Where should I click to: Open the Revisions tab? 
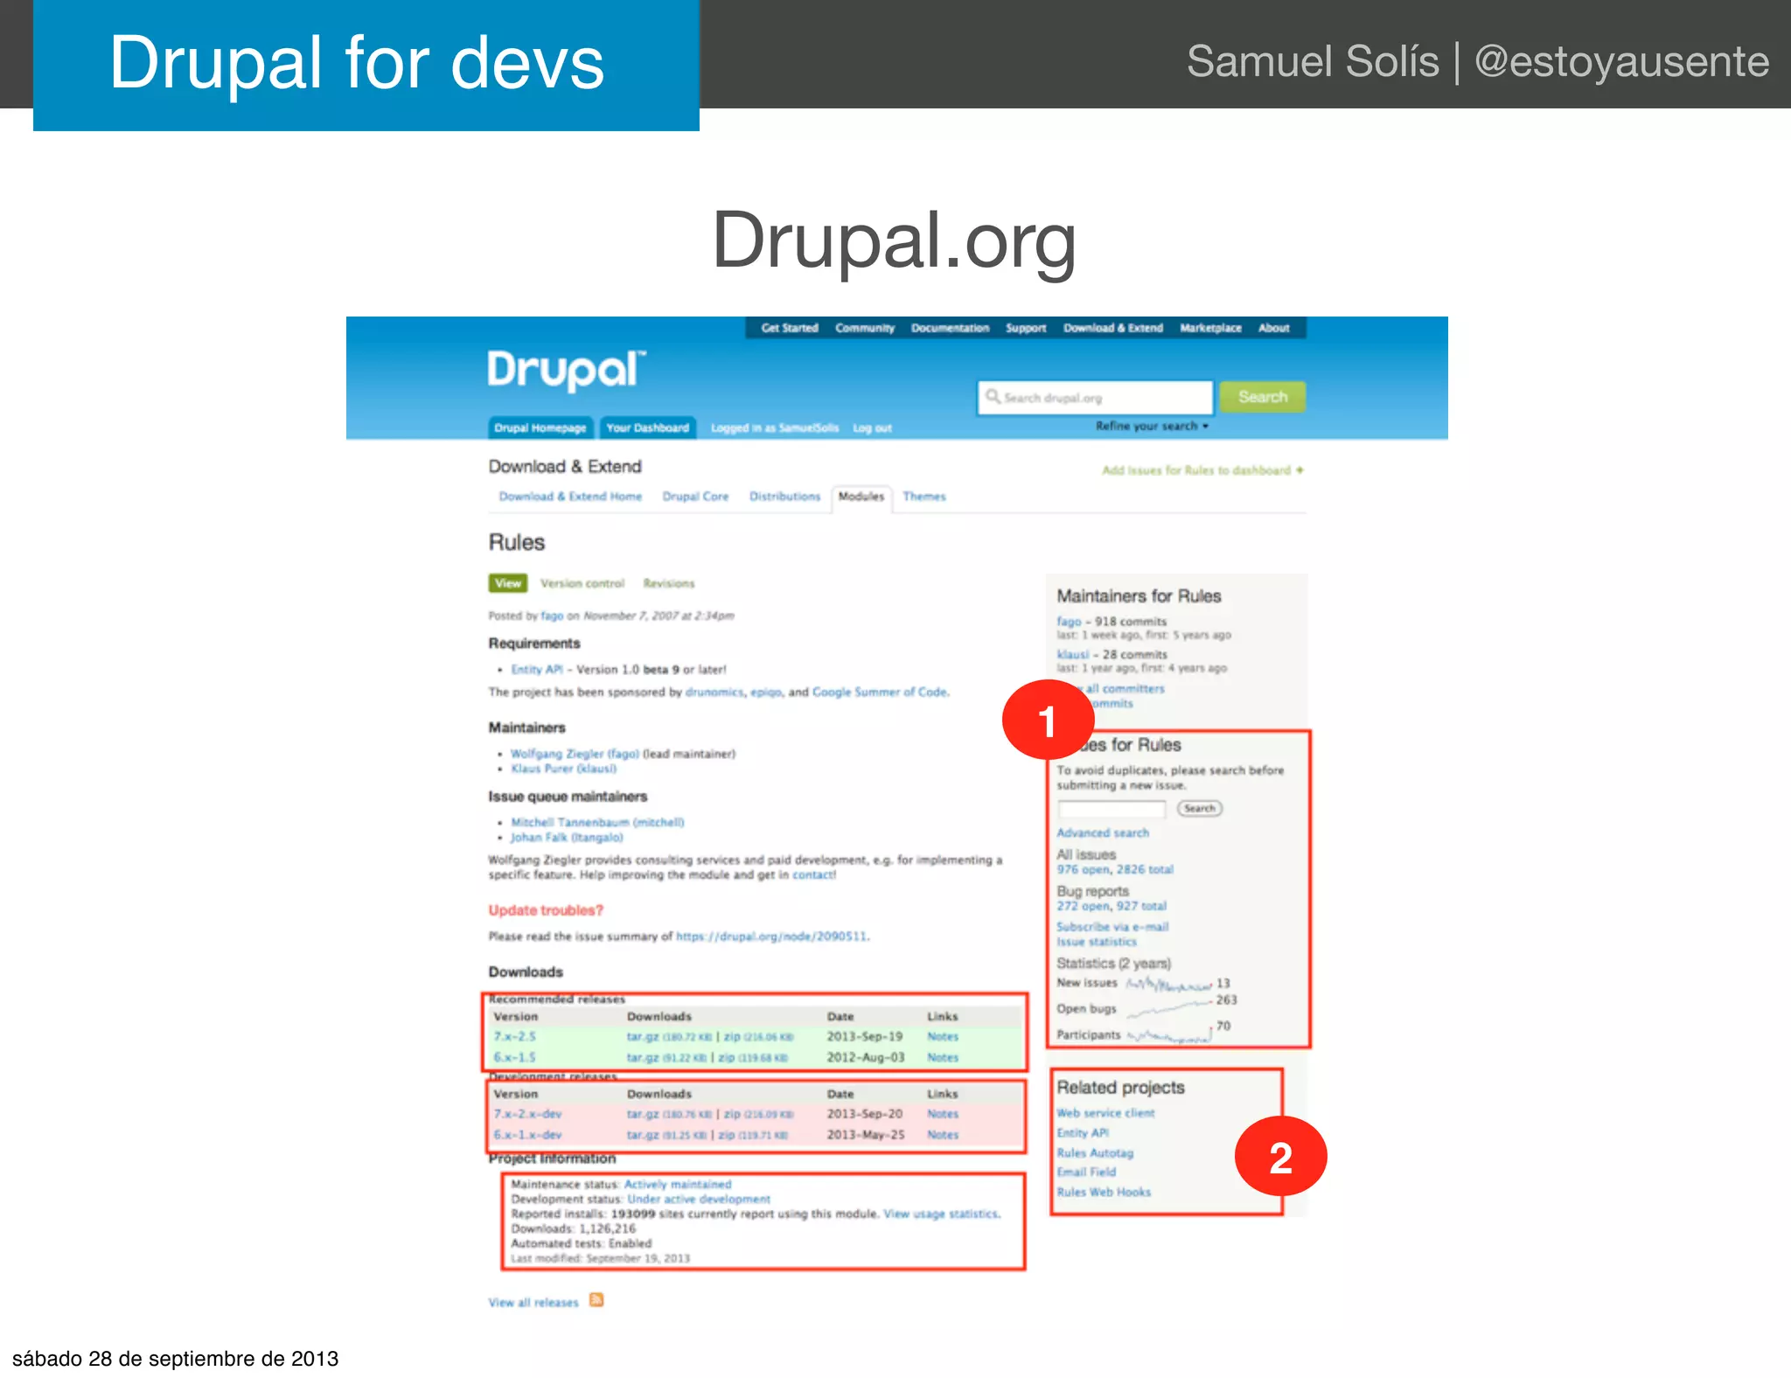point(669,583)
